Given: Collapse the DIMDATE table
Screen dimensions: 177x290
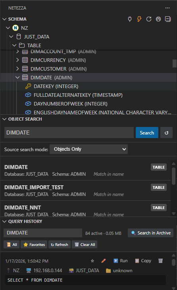Looking at the screenshot, I should pos(17,77).
